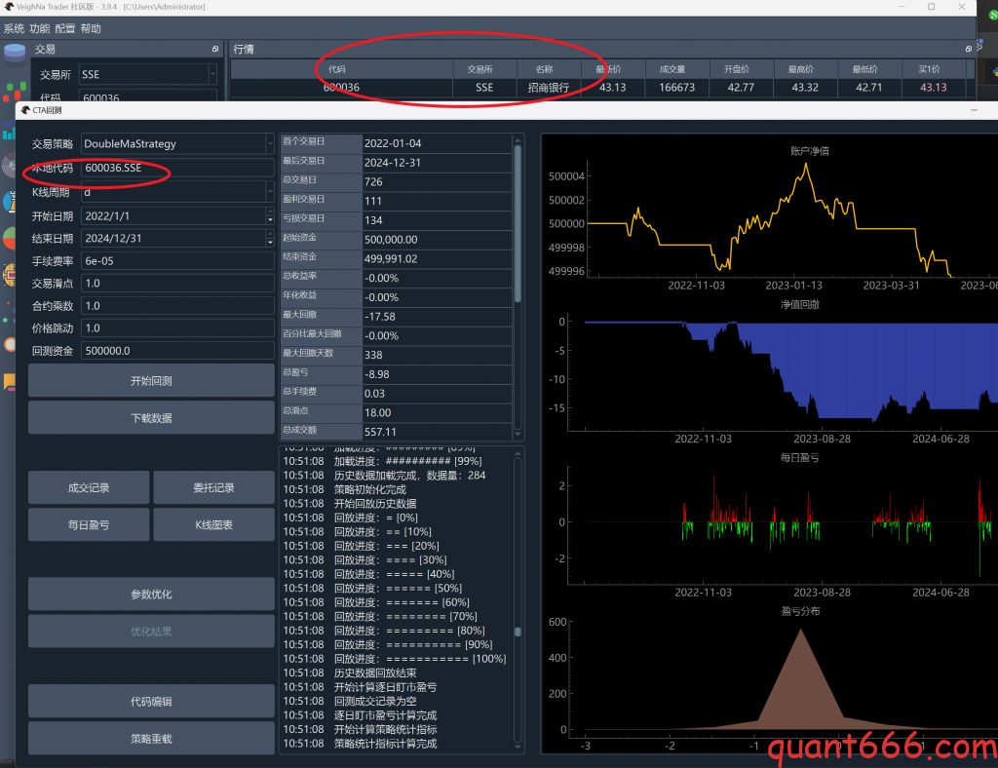
Task: Click the 账户净值 chart title
Action: [810, 151]
